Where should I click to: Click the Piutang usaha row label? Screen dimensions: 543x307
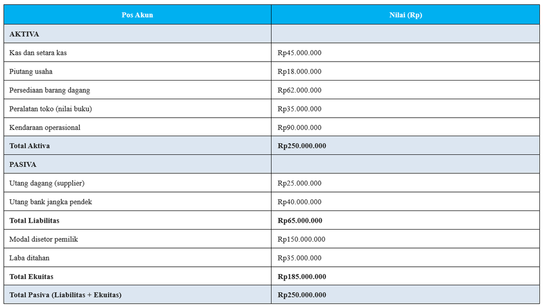tap(31, 72)
